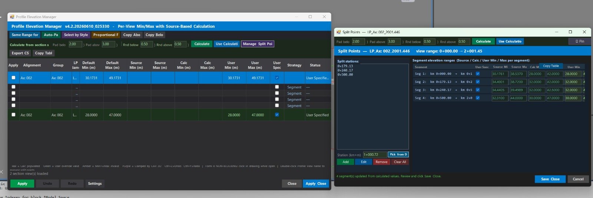This screenshot has height=198, width=593.
Task: Click the Split Points window app icon
Action: tap(339, 32)
